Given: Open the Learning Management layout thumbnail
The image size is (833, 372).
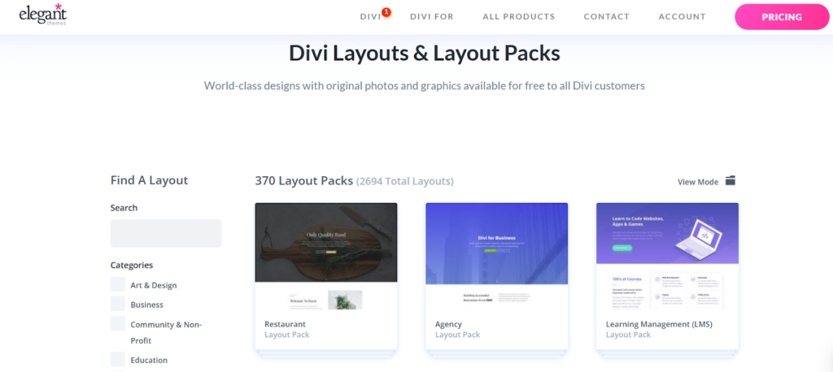Looking at the screenshot, I should (x=667, y=256).
